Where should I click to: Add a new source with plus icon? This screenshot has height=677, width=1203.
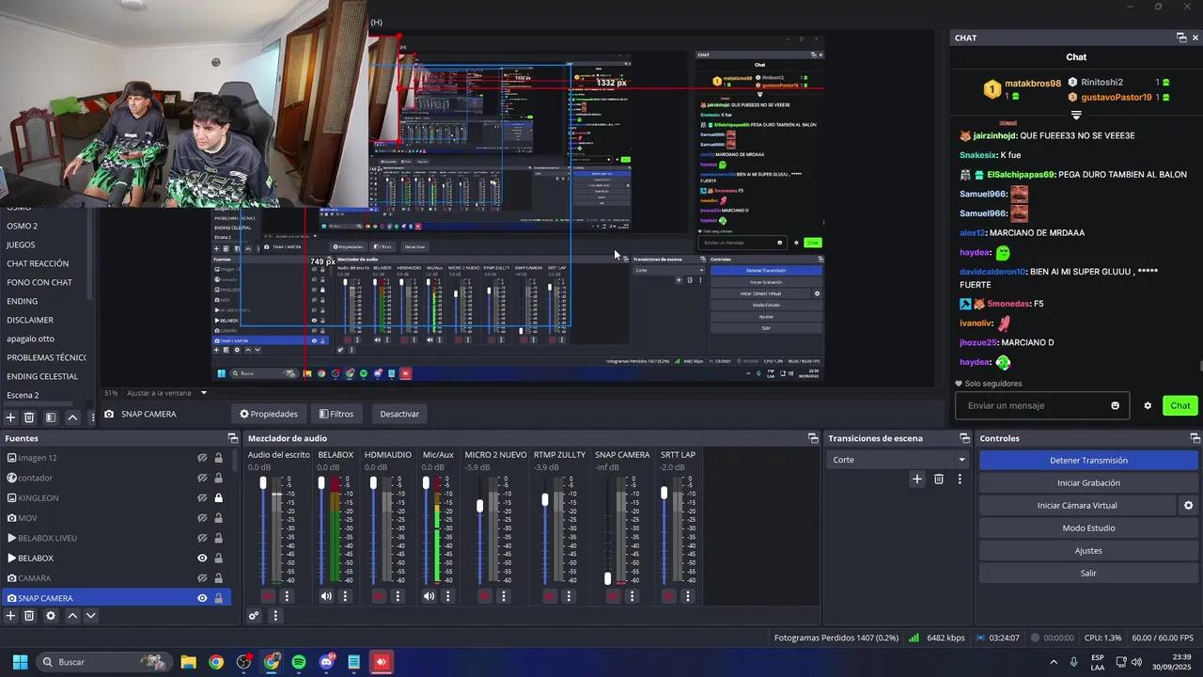pyautogui.click(x=10, y=616)
